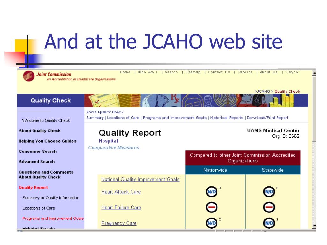Viewport: 327px width, 245px height.
Task: Click the UAMS Medical Center name
Action: (273, 130)
